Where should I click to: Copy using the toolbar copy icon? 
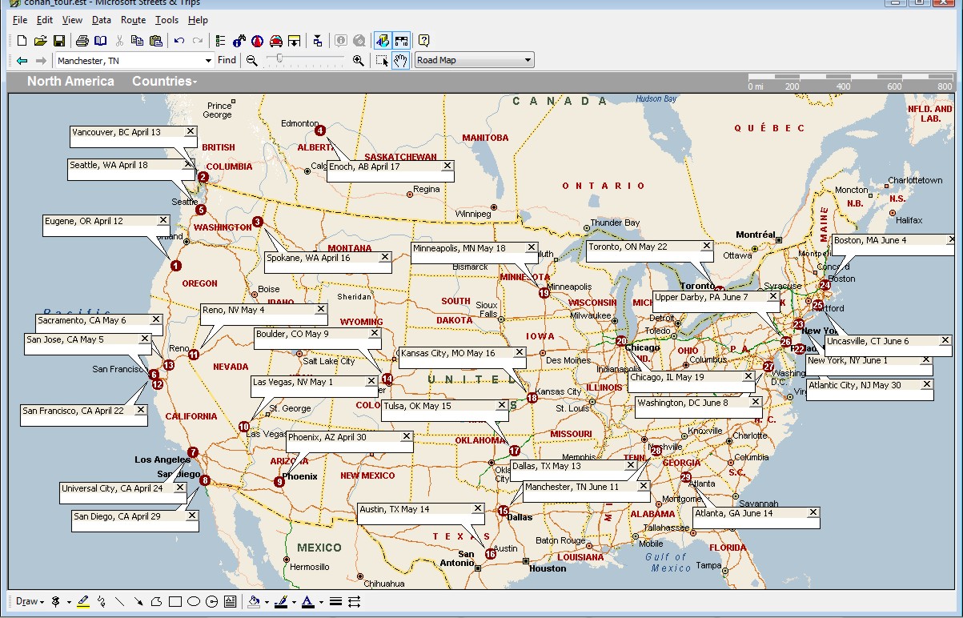point(137,40)
